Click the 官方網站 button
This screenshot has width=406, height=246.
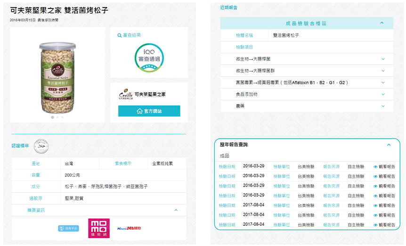[149, 111]
